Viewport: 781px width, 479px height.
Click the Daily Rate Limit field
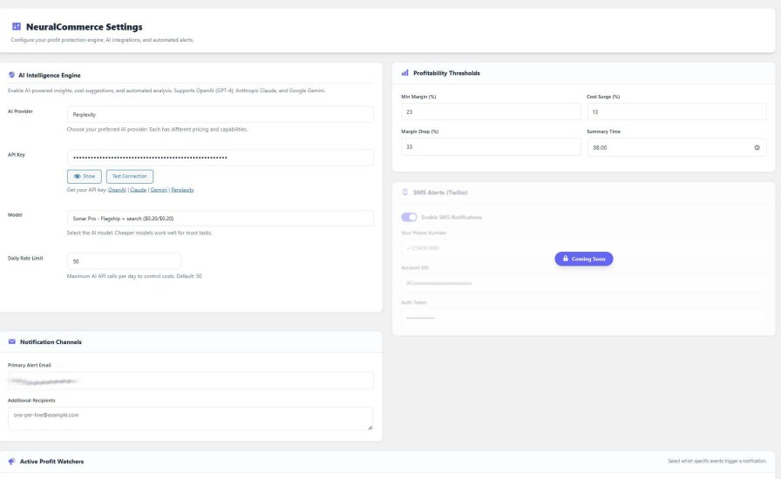point(124,261)
